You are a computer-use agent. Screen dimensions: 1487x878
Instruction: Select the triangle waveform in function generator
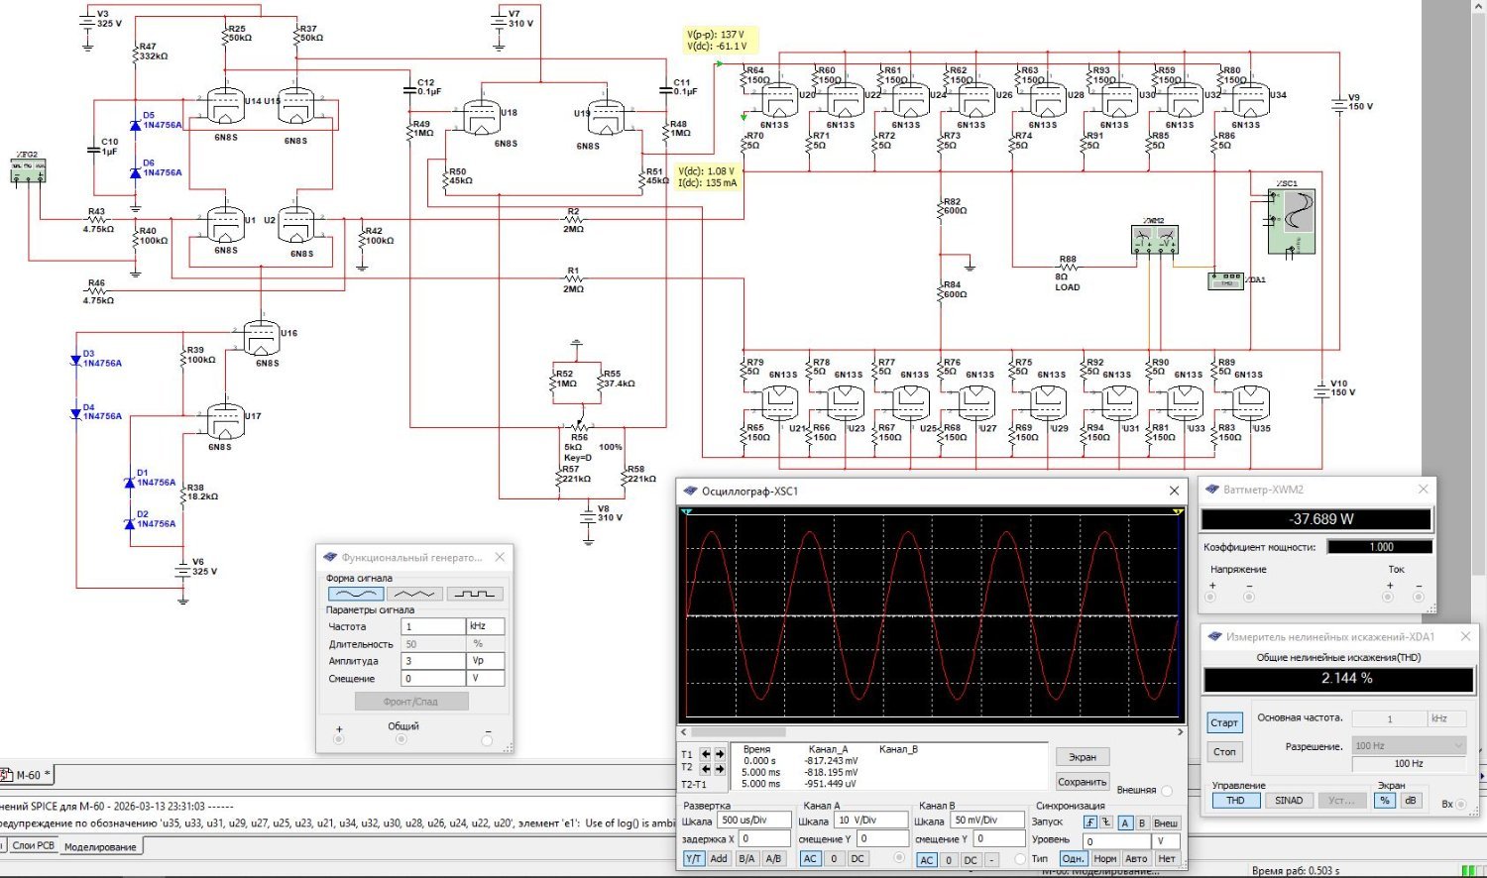tap(415, 594)
